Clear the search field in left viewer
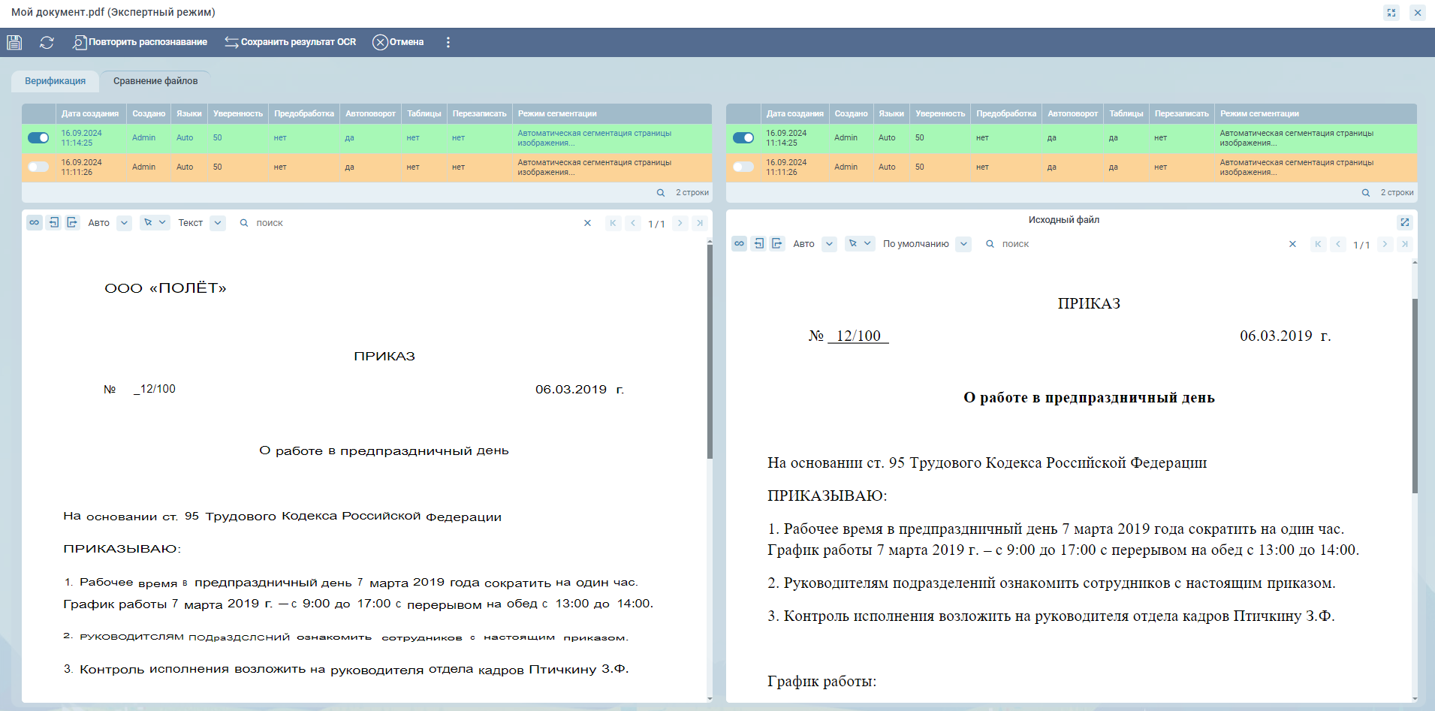The image size is (1435, 711). coord(587,223)
